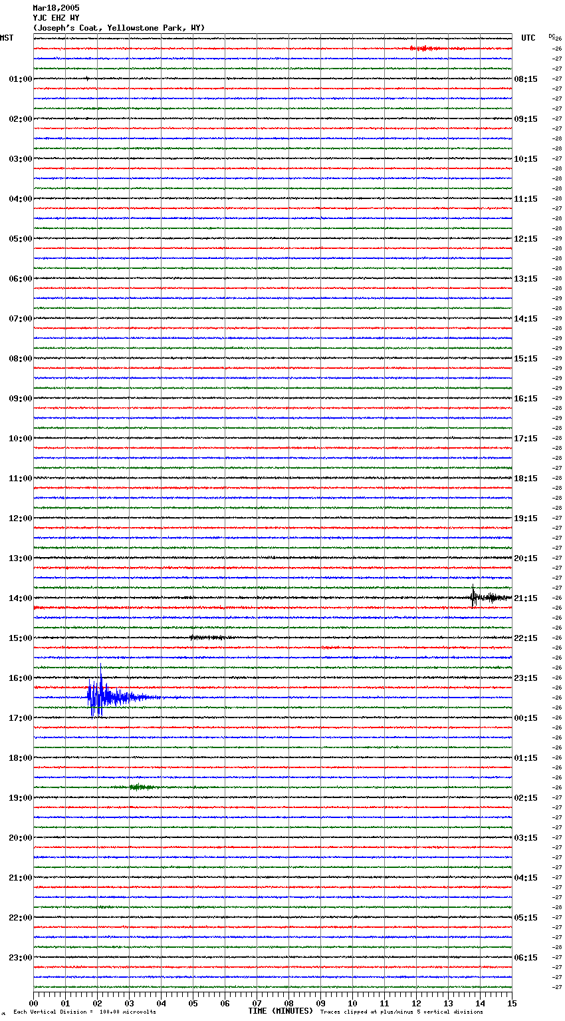Select the 06:00 MST time label
Viewport: 565px width, 1021px height.
point(21,279)
